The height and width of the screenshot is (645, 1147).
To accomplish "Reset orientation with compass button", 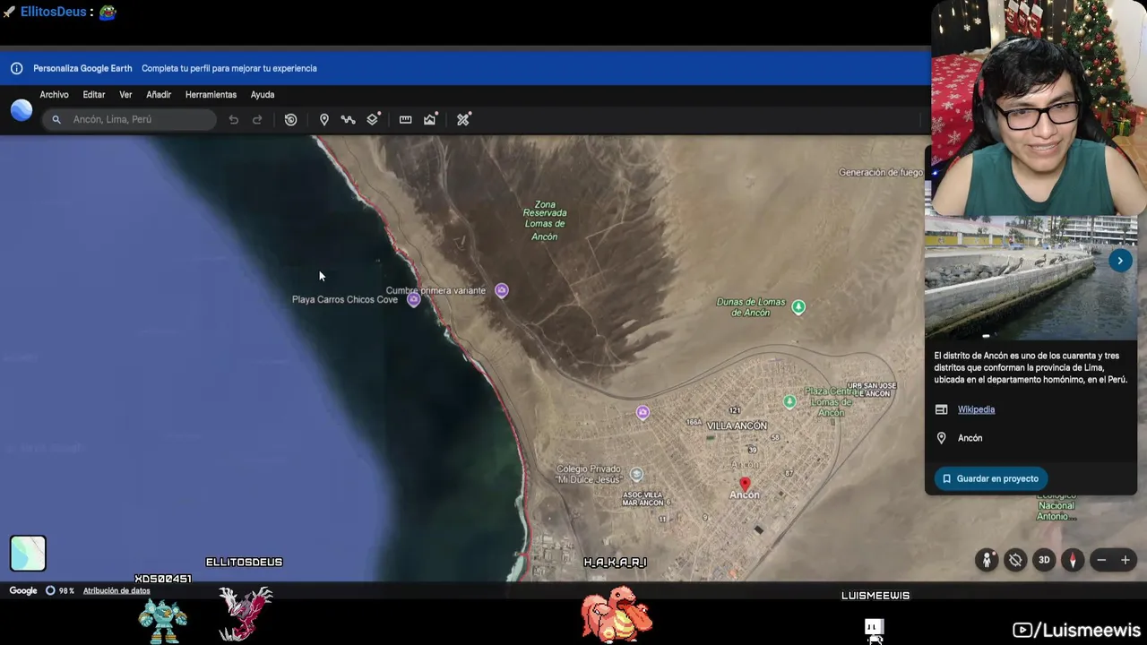I will [x=1073, y=560].
